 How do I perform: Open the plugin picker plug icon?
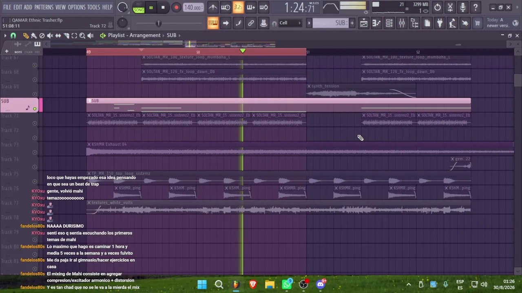440,23
